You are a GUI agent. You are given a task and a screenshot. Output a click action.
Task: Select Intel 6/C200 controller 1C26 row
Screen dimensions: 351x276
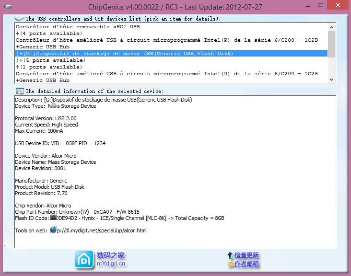point(171,74)
